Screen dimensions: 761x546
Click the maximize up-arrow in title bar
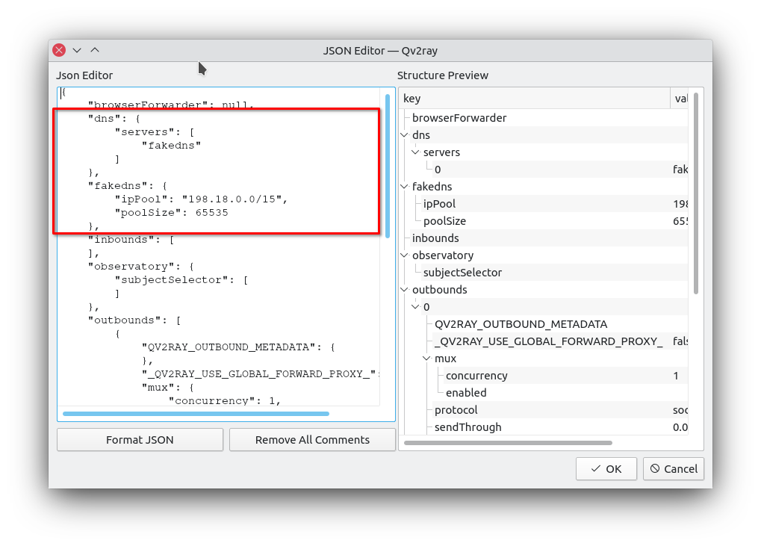point(95,50)
